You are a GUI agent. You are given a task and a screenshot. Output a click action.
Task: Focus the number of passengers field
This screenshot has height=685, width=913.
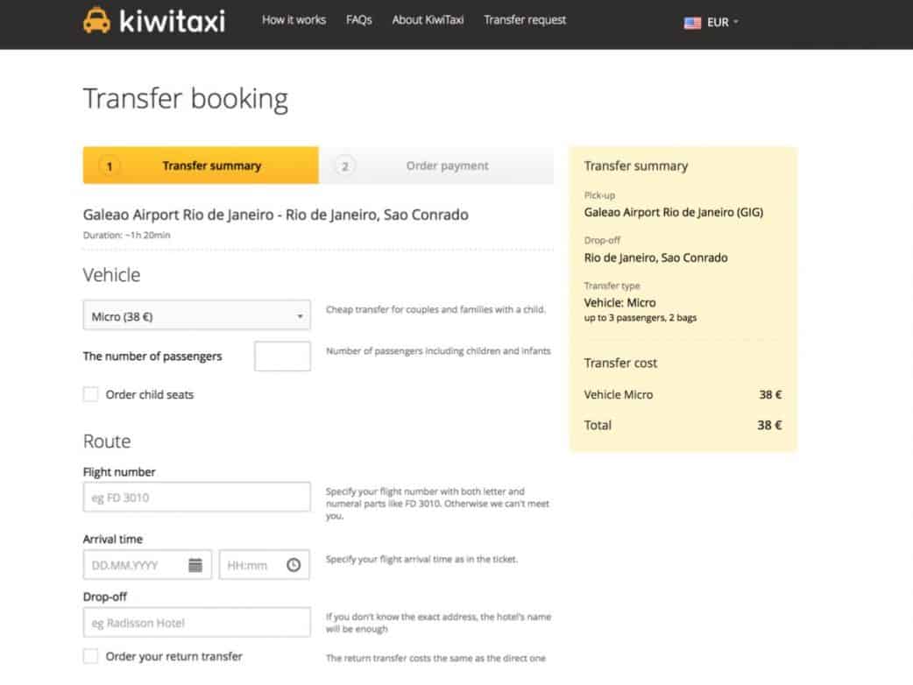coord(282,357)
